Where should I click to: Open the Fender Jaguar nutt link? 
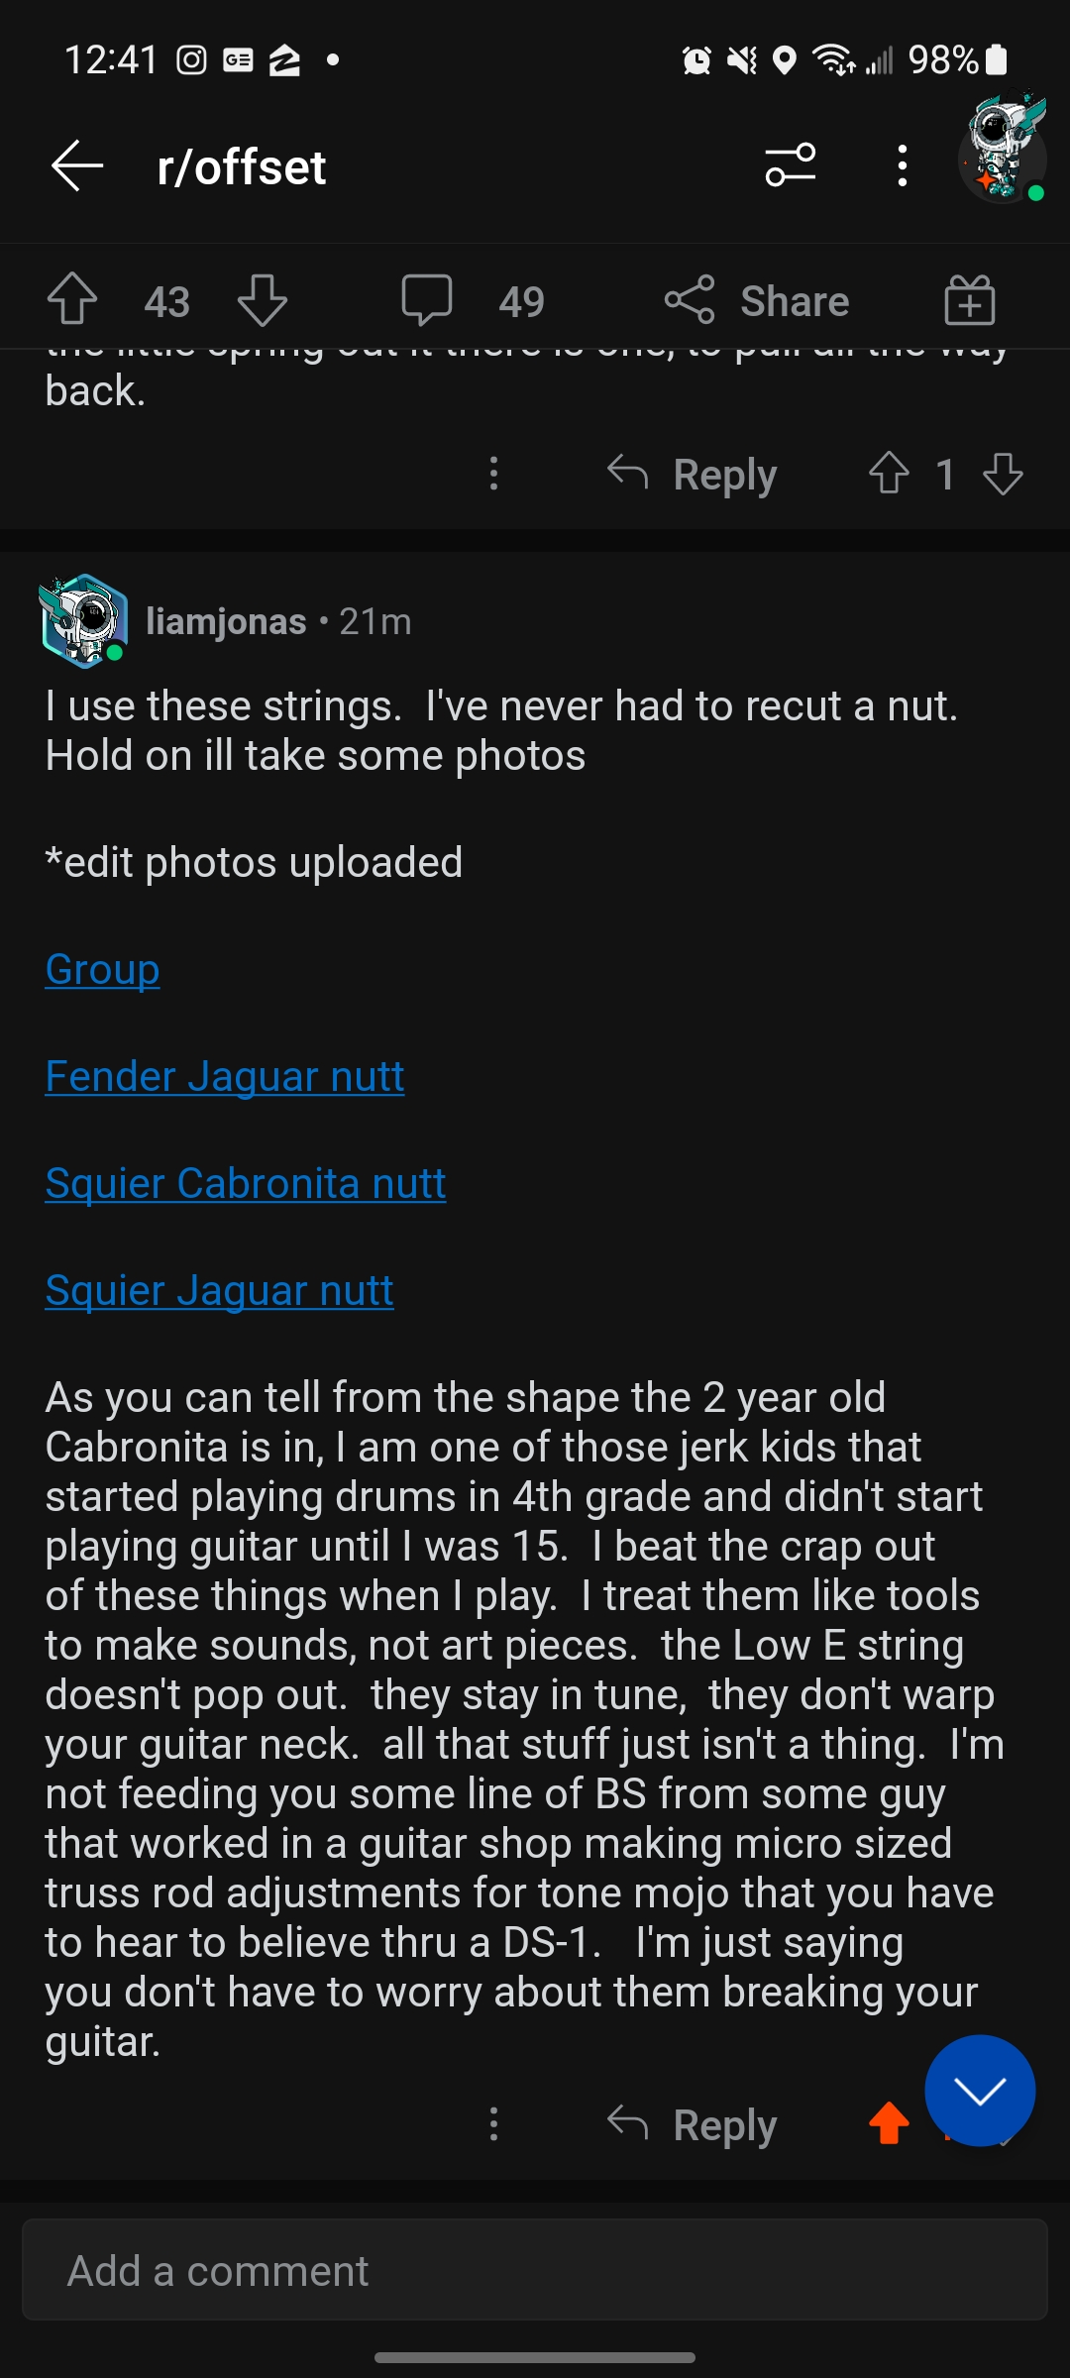[x=225, y=1076]
